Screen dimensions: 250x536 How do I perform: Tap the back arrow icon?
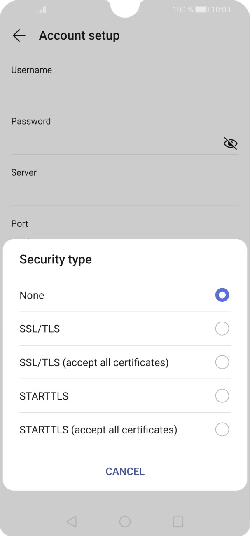point(19,36)
